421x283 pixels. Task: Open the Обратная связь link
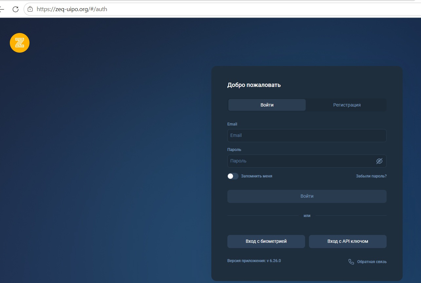point(372,262)
